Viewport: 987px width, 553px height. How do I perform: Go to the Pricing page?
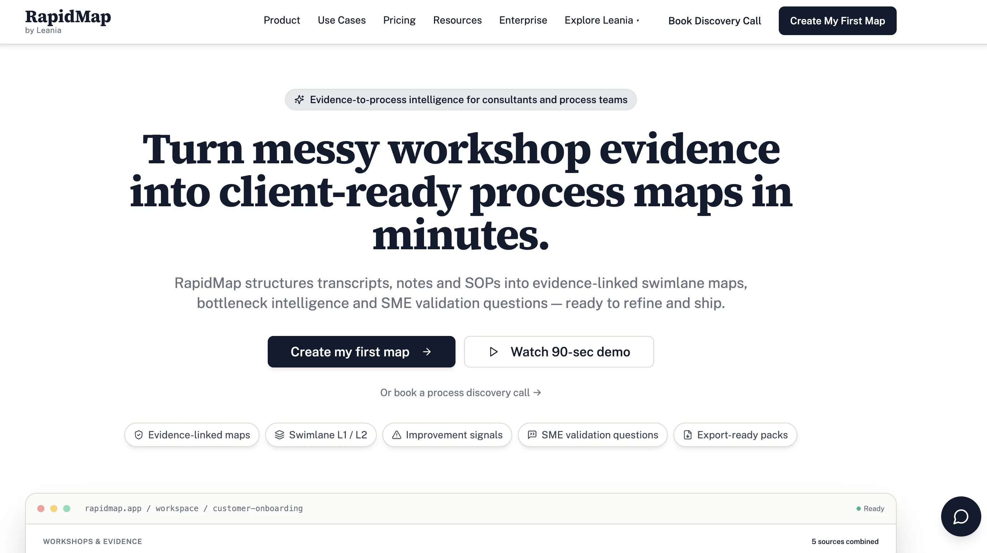(x=399, y=20)
